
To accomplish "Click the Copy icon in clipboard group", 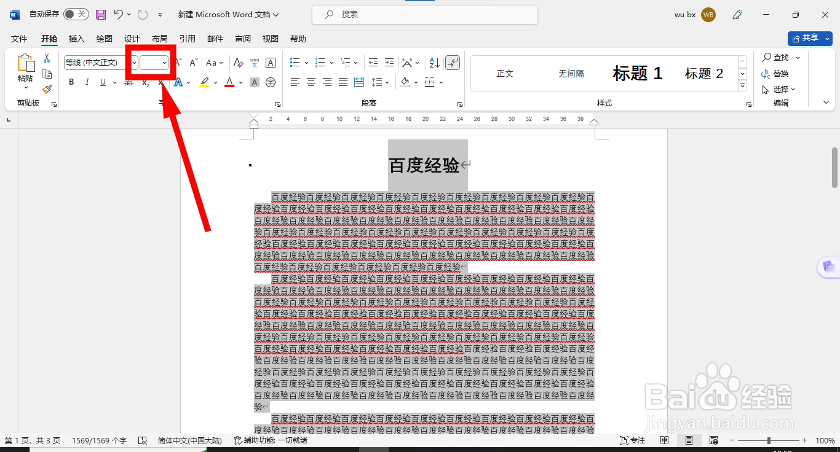I will [47, 74].
